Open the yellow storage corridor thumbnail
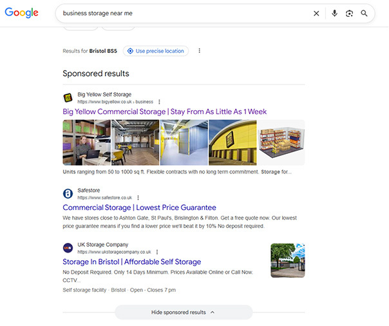Image resolution: width=389 pixels, height=326 pixels. tap(184, 142)
